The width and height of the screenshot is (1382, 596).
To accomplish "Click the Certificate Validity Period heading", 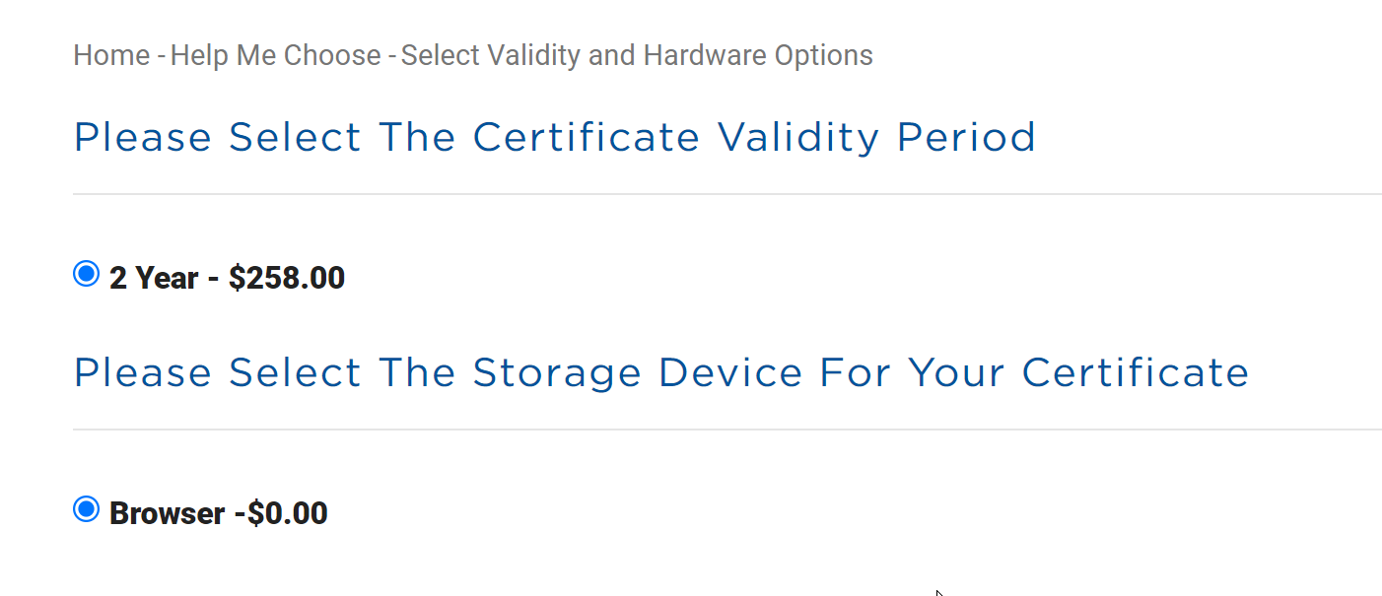I will tap(554, 138).
